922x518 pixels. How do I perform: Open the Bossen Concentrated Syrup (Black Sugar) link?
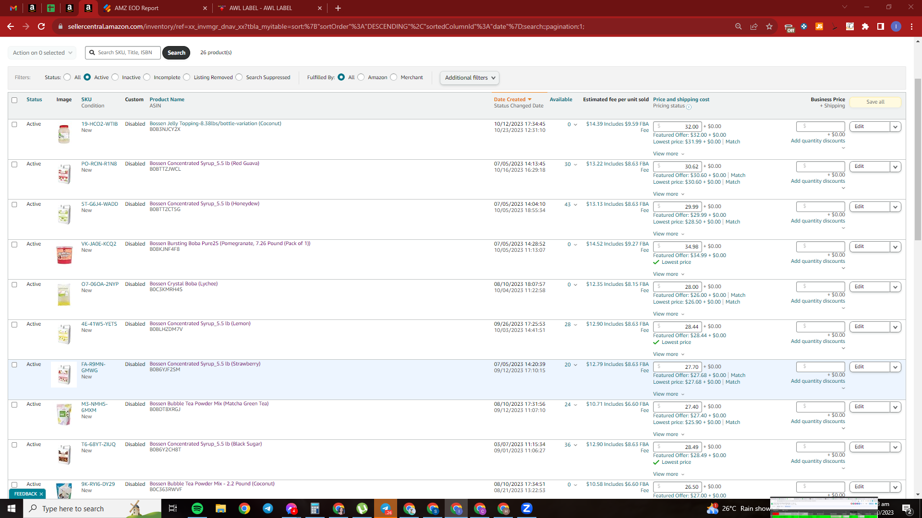point(206,444)
